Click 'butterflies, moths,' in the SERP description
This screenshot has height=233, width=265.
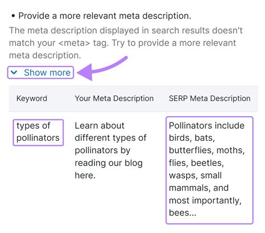pyautogui.click(x=207, y=150)
